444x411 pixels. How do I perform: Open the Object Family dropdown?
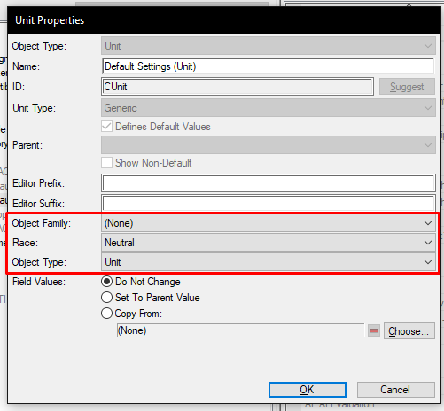(269, 223)
